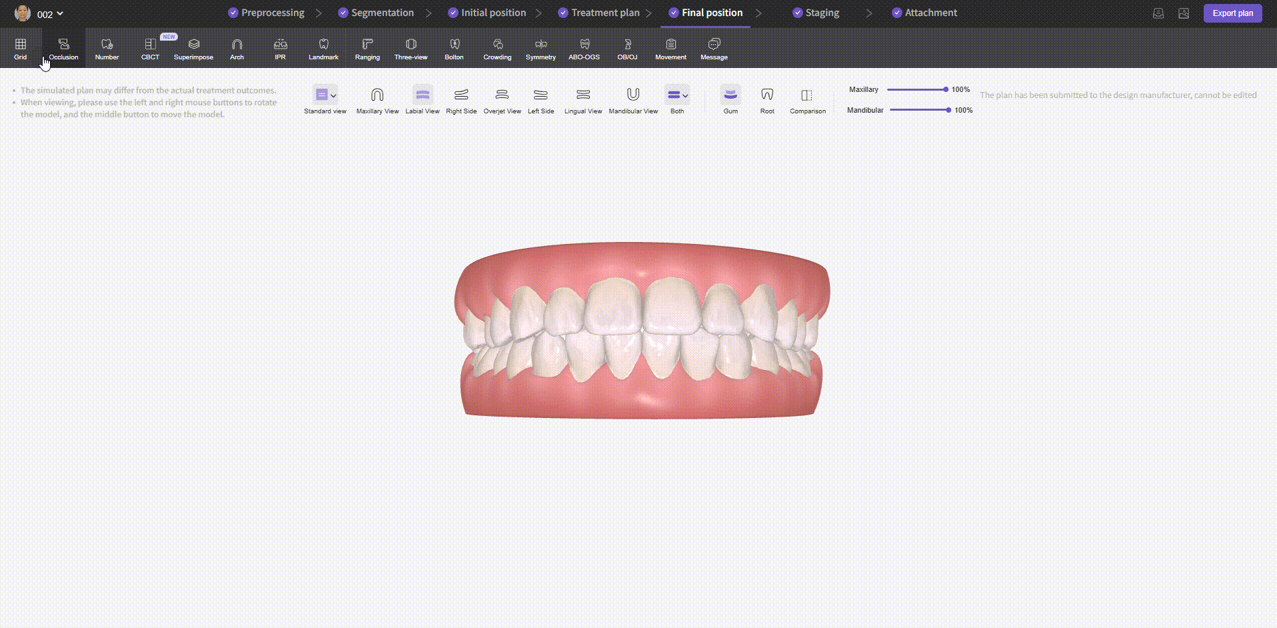
Task: Toggle Root display
Action: click(767, 101)
